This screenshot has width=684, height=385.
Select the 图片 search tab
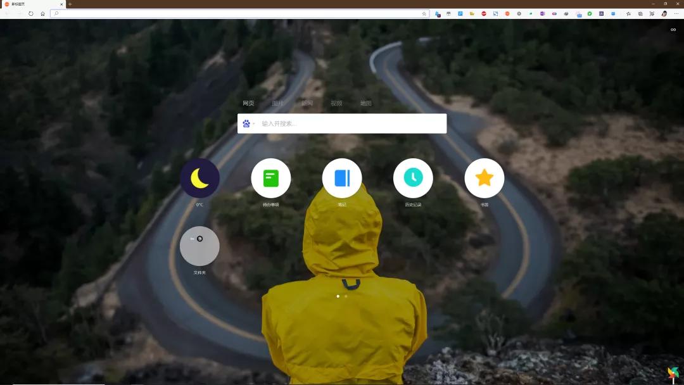click(277, 103)
